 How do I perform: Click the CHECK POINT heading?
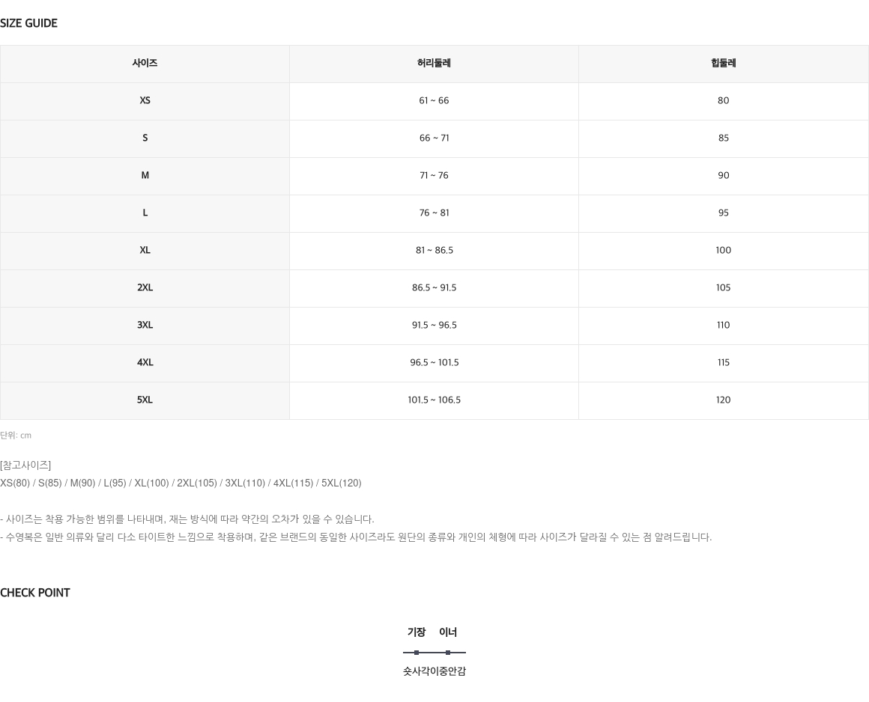click(x=35, y=593)
